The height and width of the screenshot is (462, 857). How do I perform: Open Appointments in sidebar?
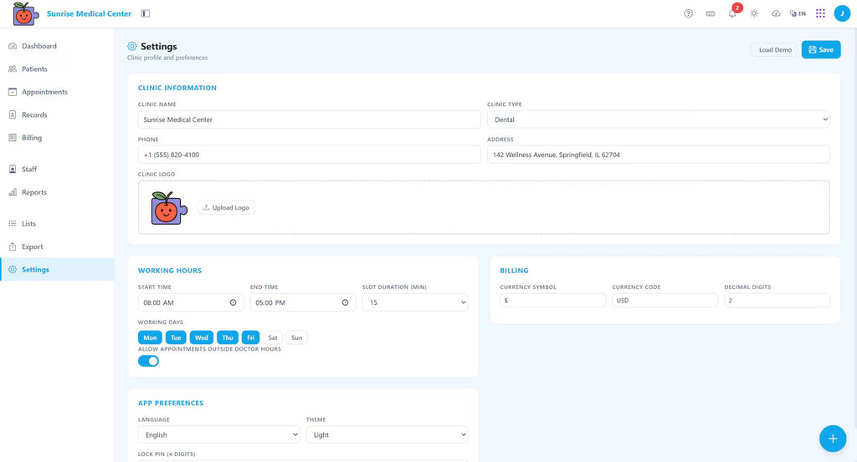58,92
